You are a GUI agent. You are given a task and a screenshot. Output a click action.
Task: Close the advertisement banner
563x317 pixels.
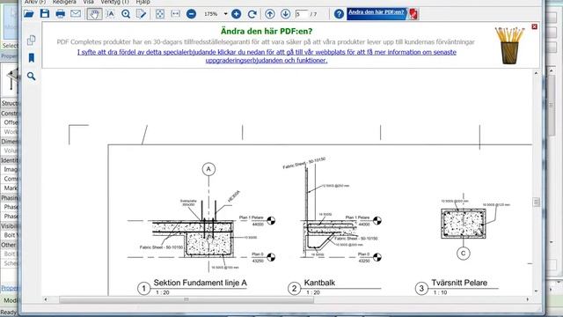click(x=534, y=26)
